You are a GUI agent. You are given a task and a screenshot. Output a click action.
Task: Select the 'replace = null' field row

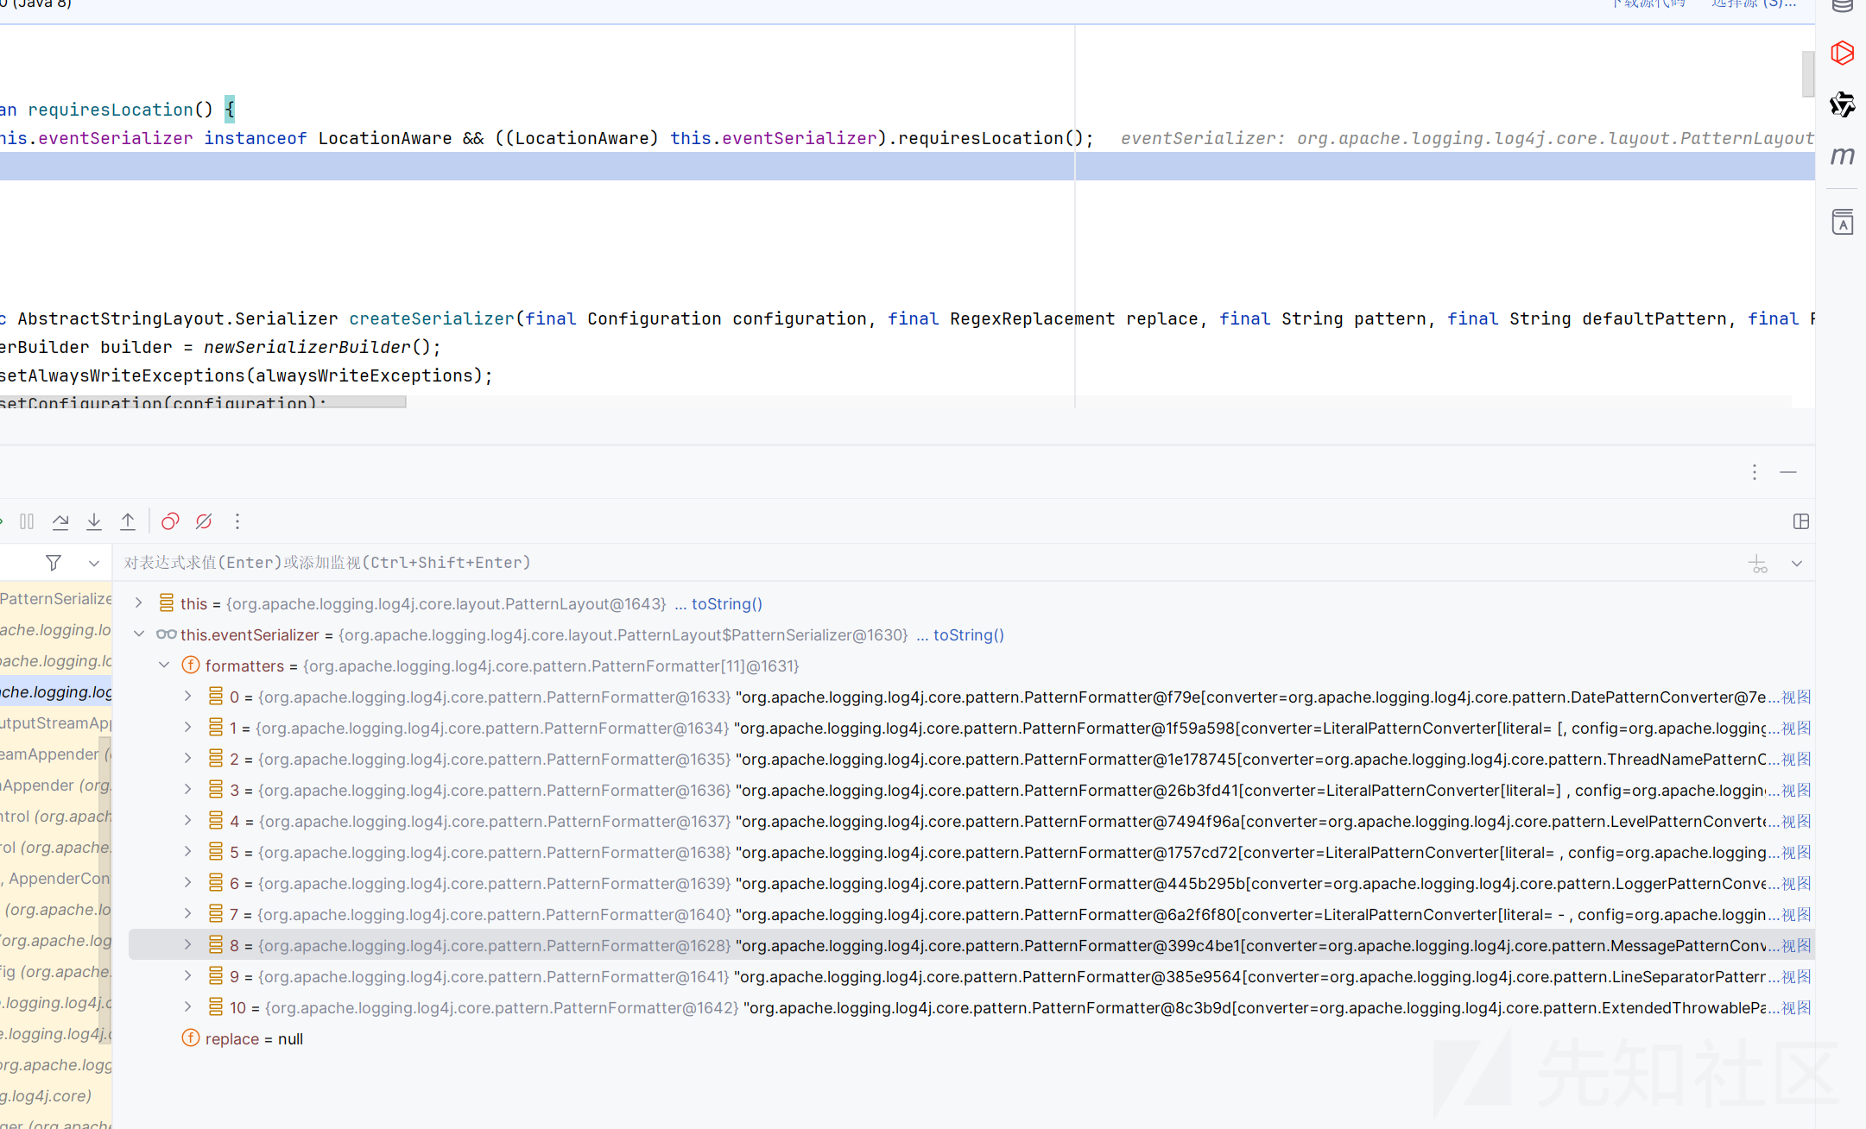(x=971, y=1038)
